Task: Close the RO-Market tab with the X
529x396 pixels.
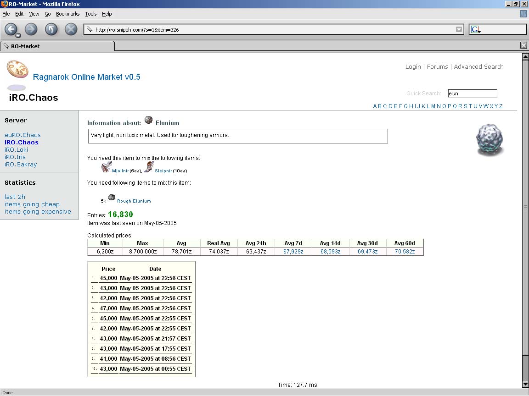Action: [523, 45]
